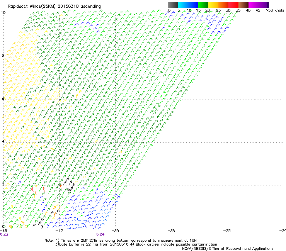
Task: Click the magenta 40-45 knots legend swatch
Action: [x=254, y=5]
